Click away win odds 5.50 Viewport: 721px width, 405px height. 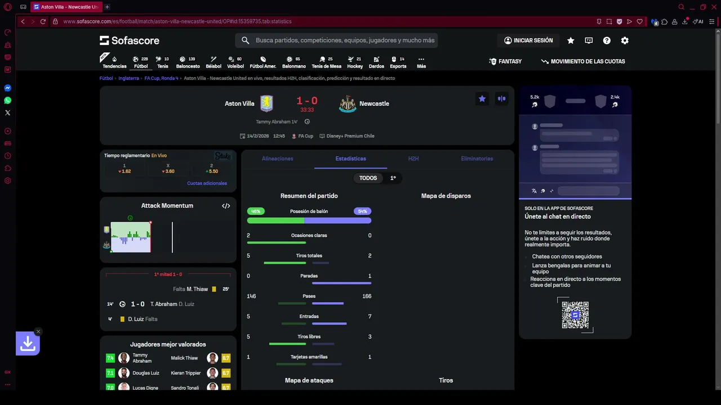[212, 169]
